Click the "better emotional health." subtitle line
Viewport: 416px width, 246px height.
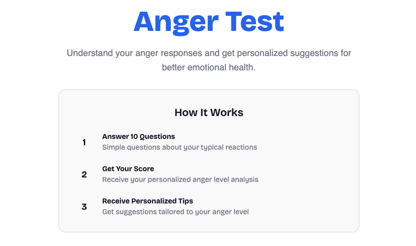pos(208,68)
